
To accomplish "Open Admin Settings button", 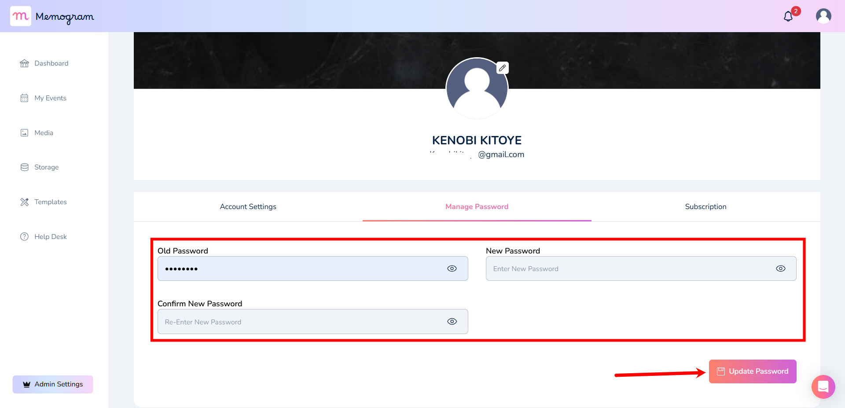I will point(53,384).
